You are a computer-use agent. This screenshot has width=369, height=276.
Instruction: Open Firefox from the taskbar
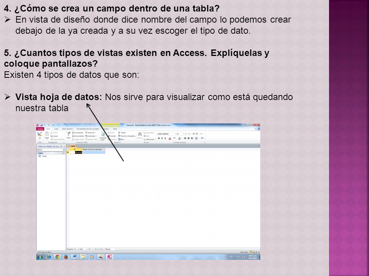tap(66, 257)
